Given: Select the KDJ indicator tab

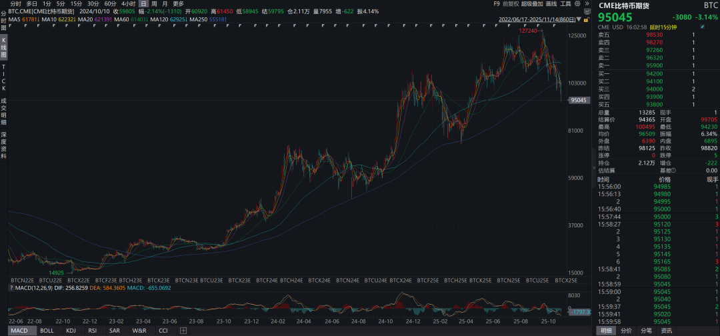Looking at the screenshot, I should coord(71,331).
